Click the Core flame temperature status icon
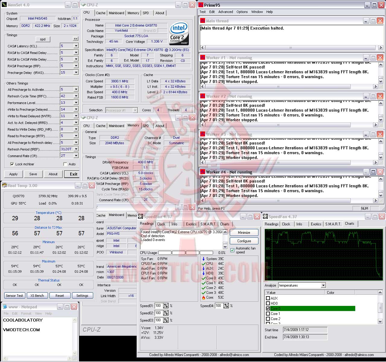 (204, 297)
